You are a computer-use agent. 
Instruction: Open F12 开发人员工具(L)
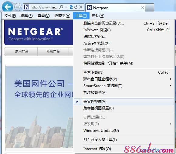124,140
